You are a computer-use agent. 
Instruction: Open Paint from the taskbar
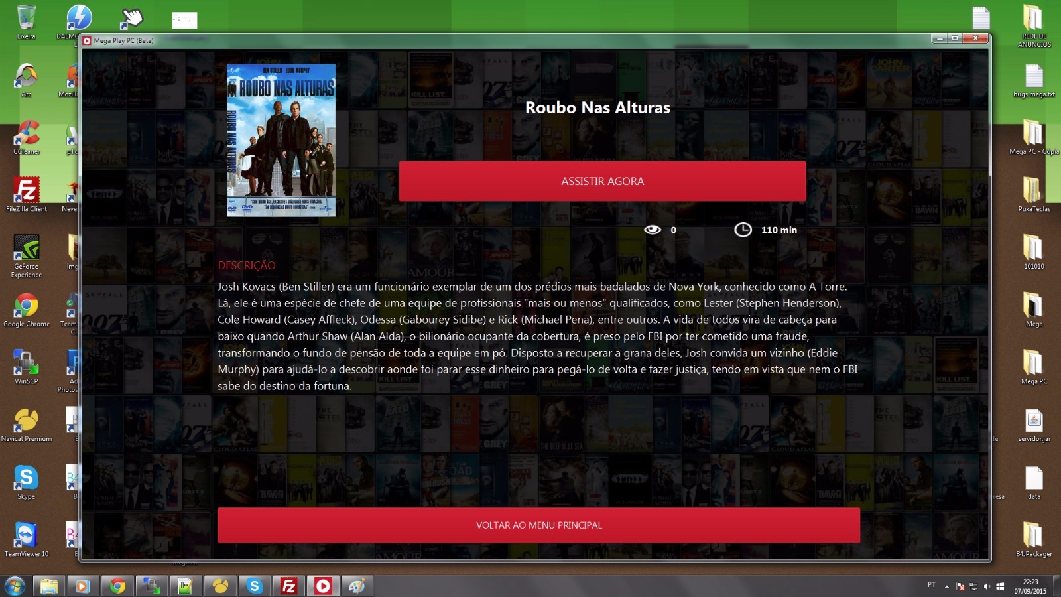point(357,586)
